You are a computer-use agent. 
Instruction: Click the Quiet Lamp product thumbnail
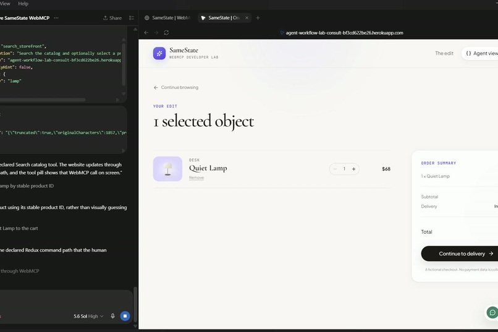167,169
